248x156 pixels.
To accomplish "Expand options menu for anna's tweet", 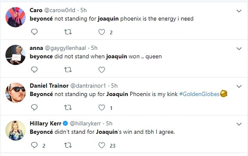I will click(x=239, y=49).
